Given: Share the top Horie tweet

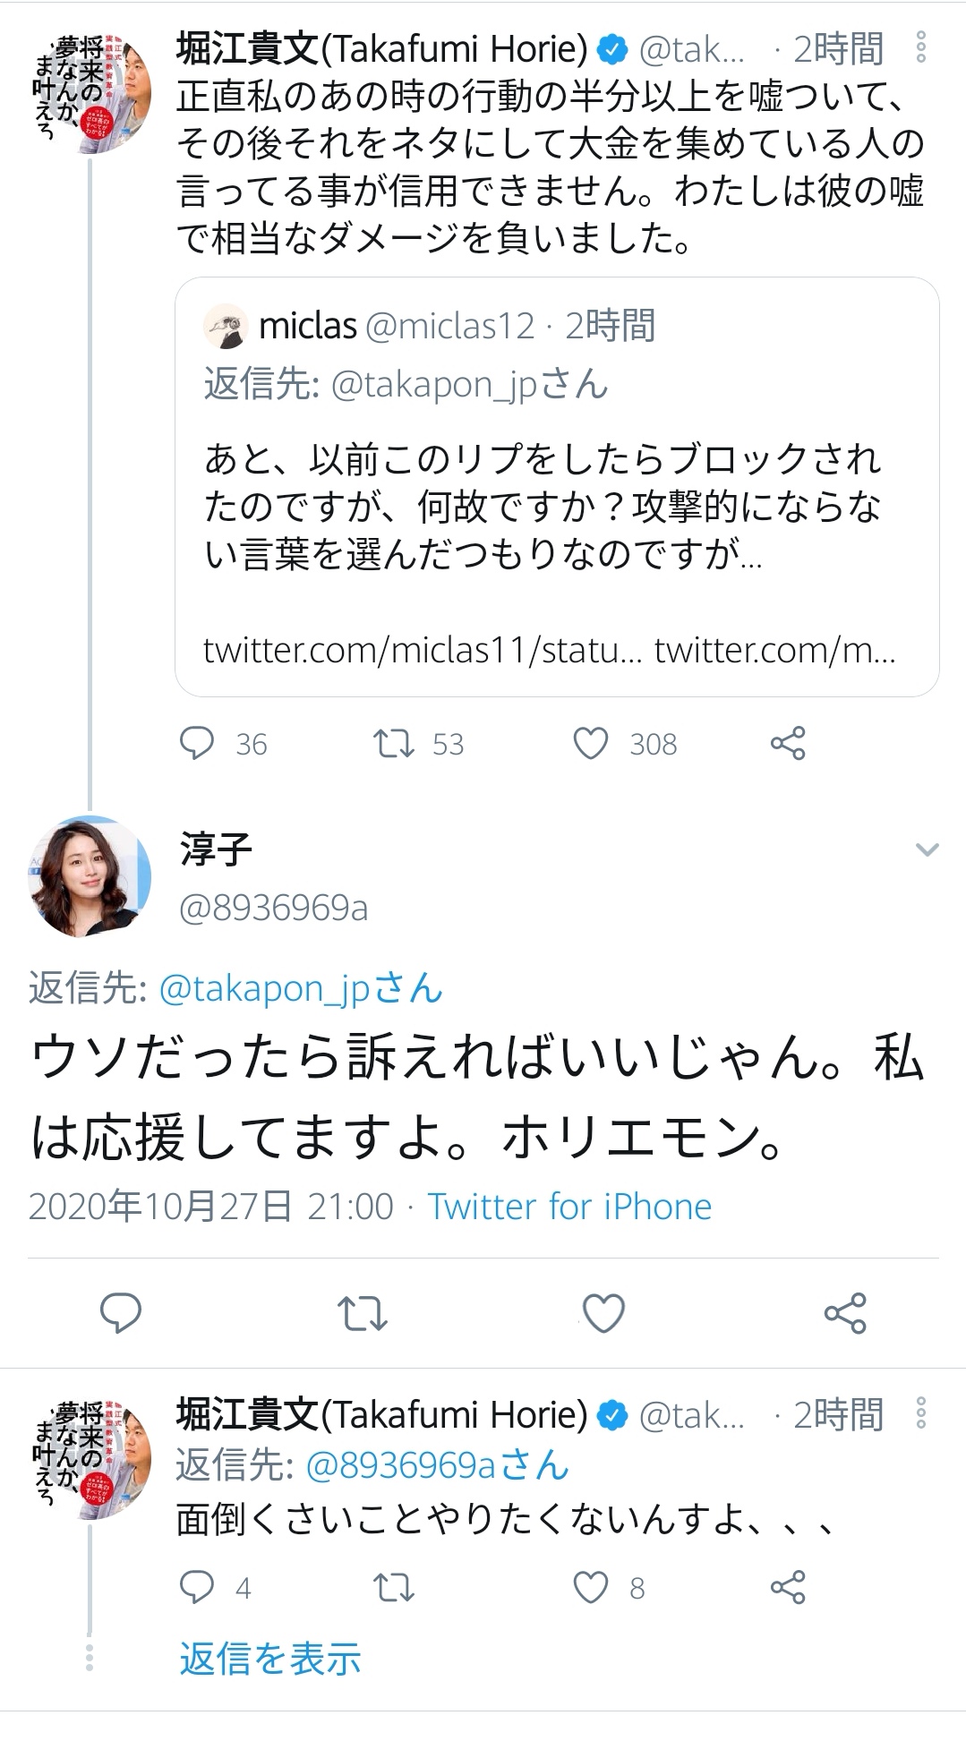Looking at the screenshot, I should click(788, 743).
